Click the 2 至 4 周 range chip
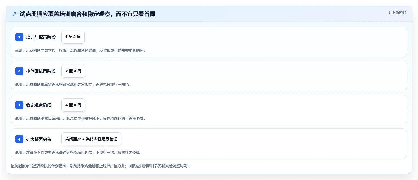Image resolution: width=418 pixels, height=180 pixels. (73, 71)
